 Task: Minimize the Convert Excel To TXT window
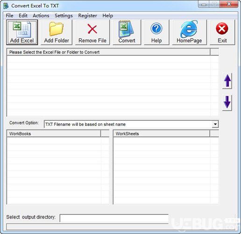pos(204,4)
